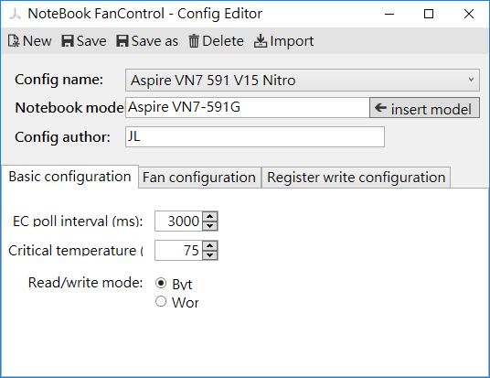Focus the Config author field

[x=255, y=136]
